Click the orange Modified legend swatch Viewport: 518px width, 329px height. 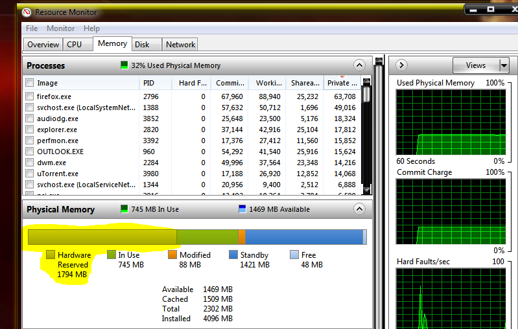click(172, 255)
